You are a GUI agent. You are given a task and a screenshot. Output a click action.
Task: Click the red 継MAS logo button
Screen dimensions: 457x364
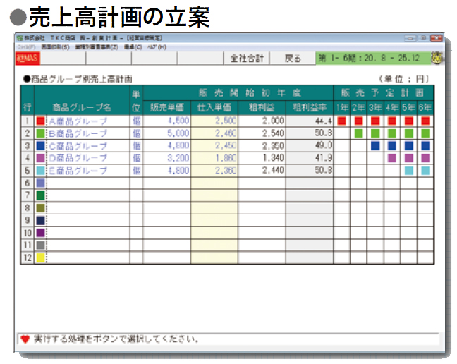[x=28, y=59]
